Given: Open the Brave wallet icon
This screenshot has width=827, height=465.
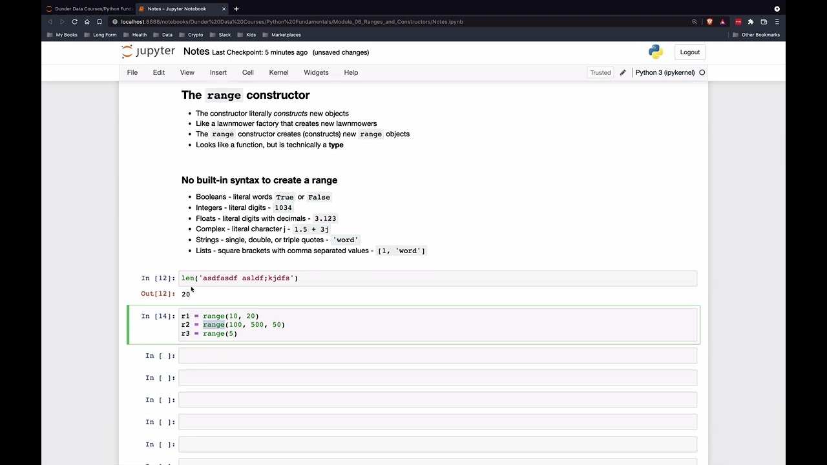Looking at the screenshot, I should coord(764,21).
